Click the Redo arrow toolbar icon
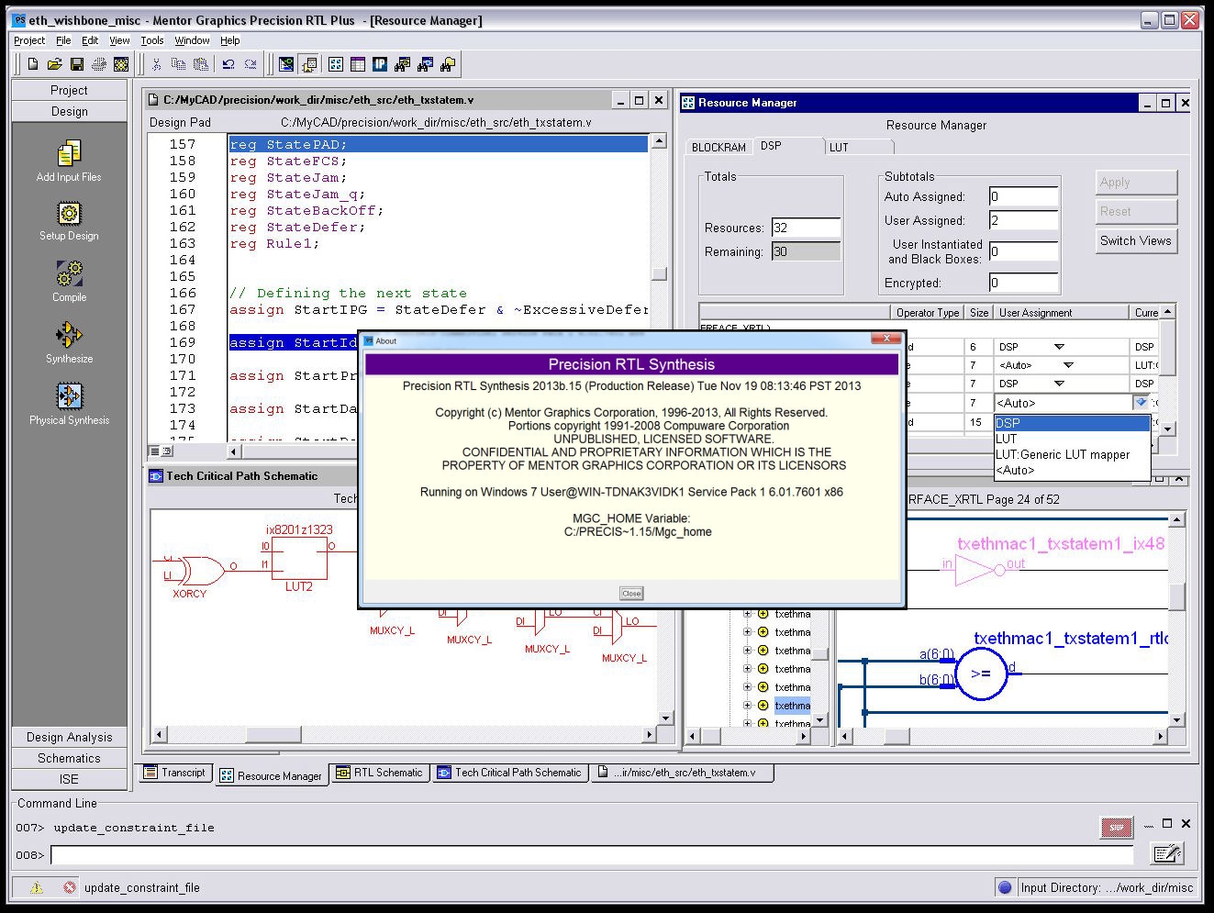The width and height of the screenshot is (1214, 913). pyautogui.click(x=250, y=64)
